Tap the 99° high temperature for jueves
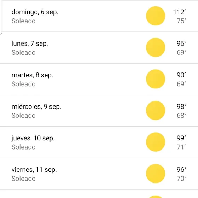Viewport: 198px width, 198px height. pos(182,138)
